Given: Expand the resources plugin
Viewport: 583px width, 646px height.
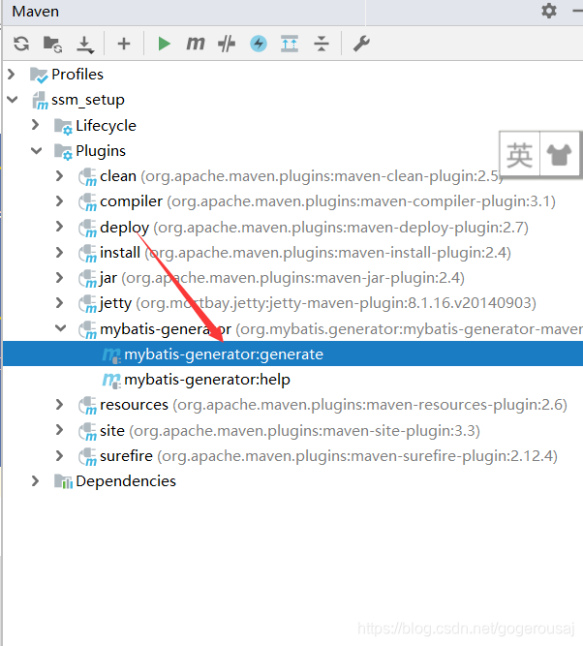Looking at the screenshot, I should 60,405.
